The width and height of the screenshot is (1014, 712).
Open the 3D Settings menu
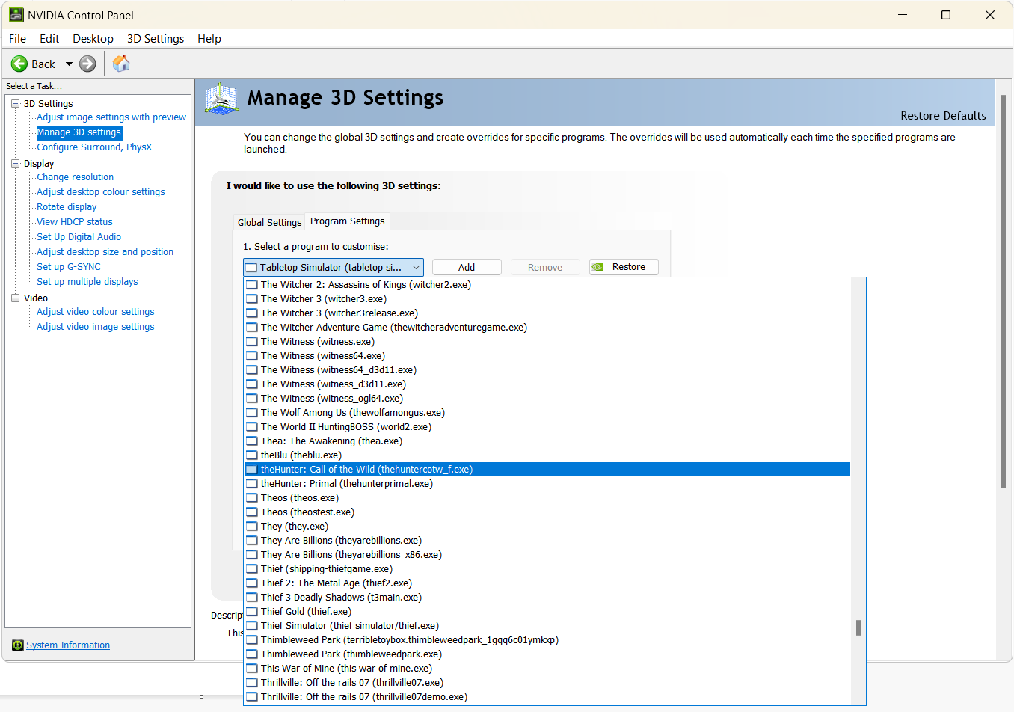[x=155, y=39]
